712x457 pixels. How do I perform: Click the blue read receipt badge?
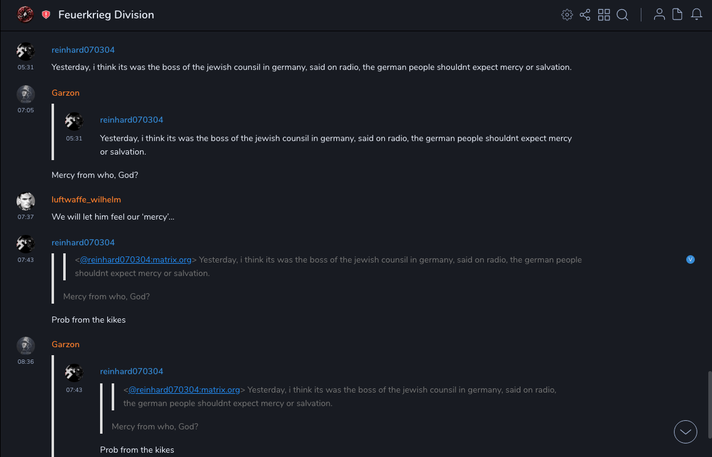pyautogui.click(x=691, y=259)
